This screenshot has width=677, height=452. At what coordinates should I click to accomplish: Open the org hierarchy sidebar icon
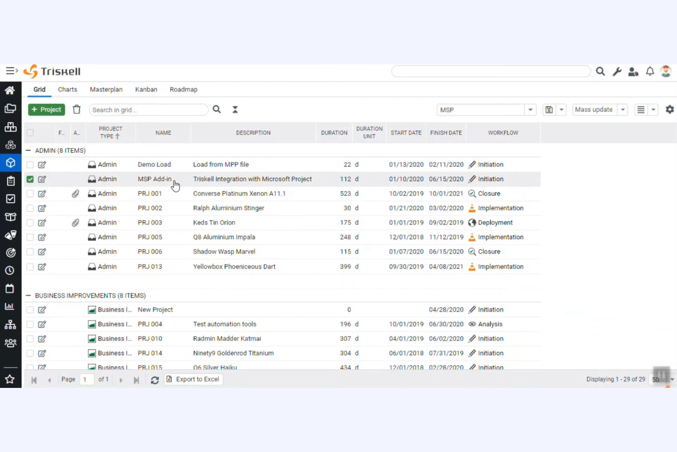[x=10, y=325]
